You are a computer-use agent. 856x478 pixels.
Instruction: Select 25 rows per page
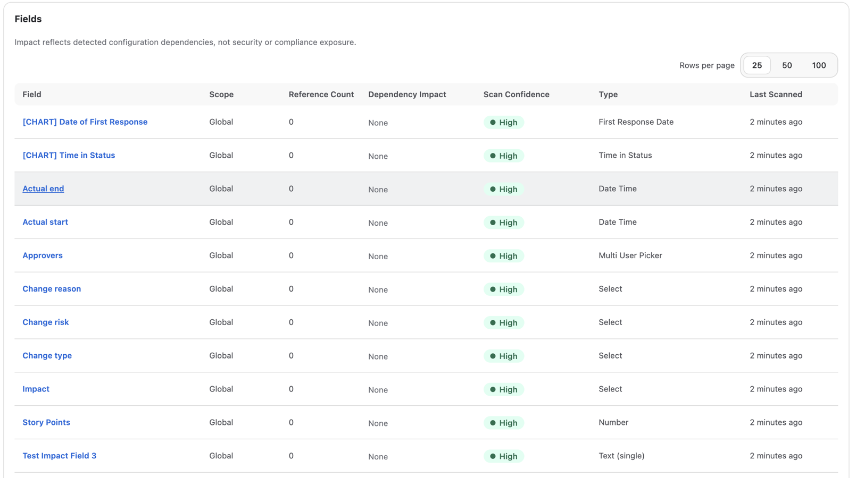tap(757, 65)
